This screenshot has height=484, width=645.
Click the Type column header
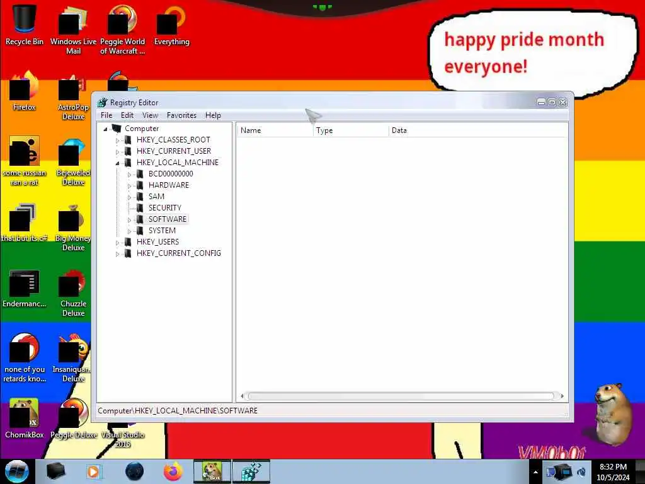351,130
